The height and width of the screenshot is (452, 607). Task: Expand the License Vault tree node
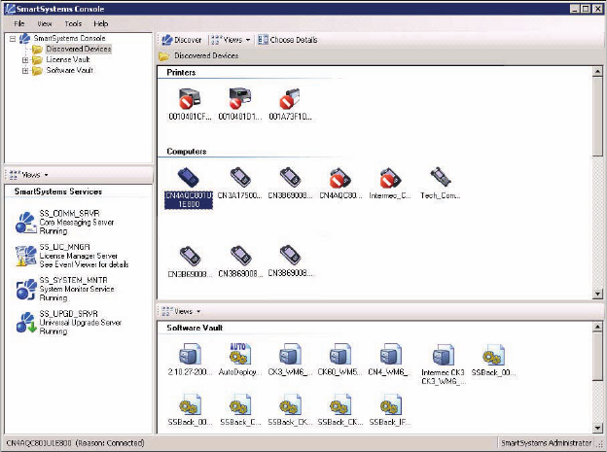[25, 60]
